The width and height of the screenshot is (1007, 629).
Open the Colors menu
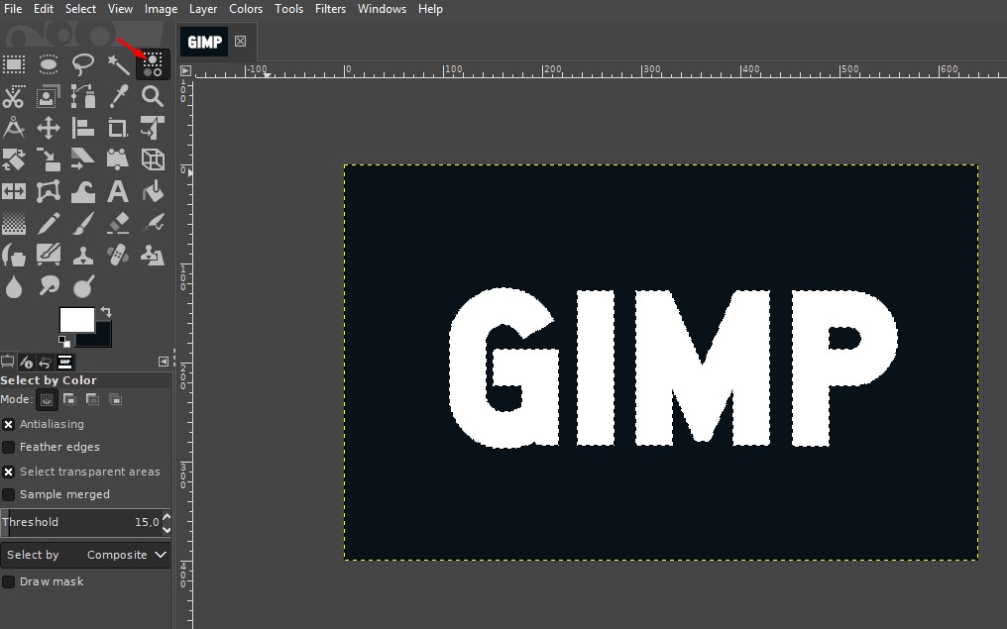tap(246, 9)
